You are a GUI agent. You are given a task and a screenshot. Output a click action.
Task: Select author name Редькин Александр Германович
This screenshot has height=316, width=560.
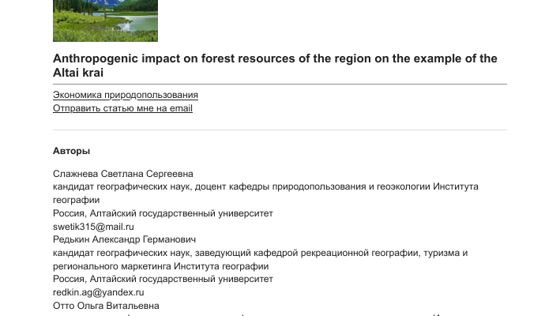(124, 239)
